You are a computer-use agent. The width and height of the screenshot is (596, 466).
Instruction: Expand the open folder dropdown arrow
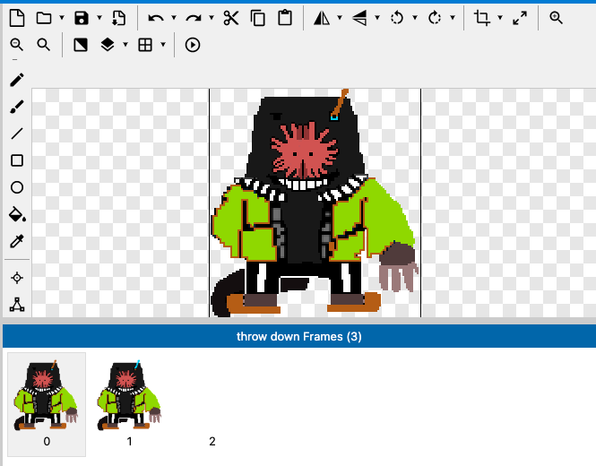pyautogui.click(x=62, y=18)
